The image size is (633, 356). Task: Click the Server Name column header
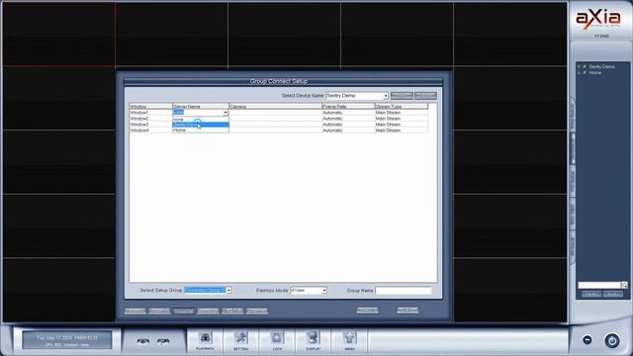point(201,107)
